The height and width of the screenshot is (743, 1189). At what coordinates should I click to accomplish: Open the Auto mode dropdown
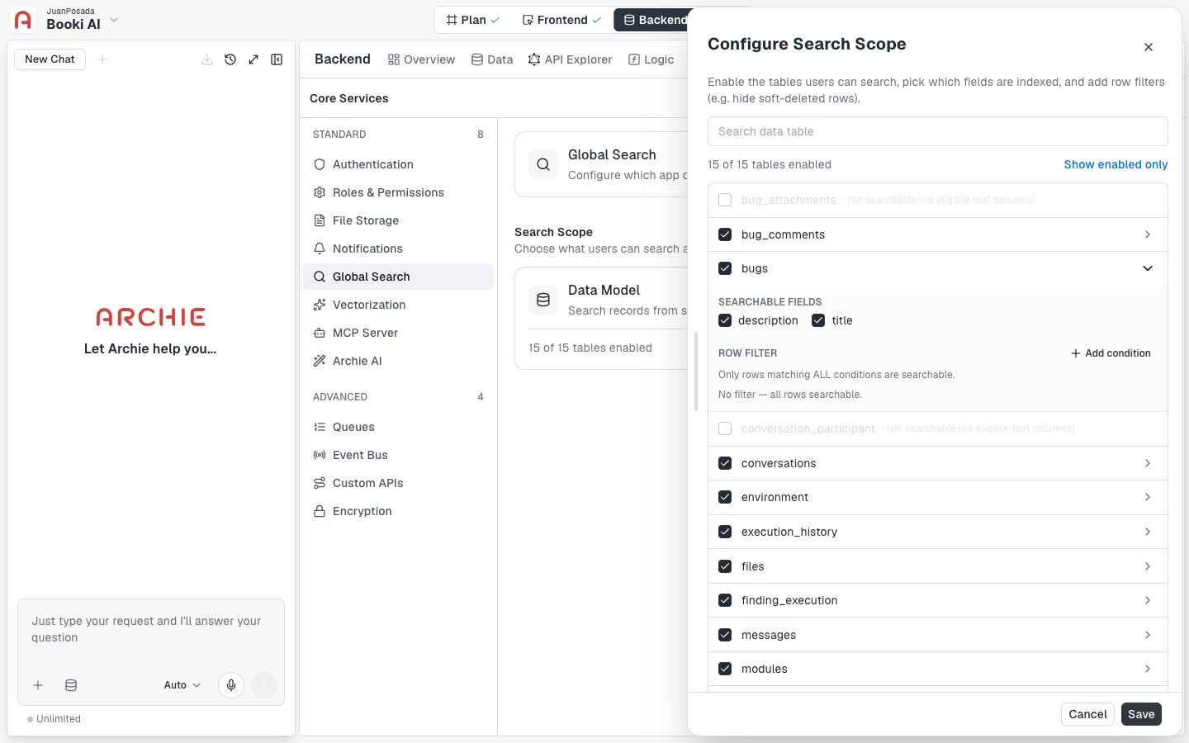click(182, 685)
